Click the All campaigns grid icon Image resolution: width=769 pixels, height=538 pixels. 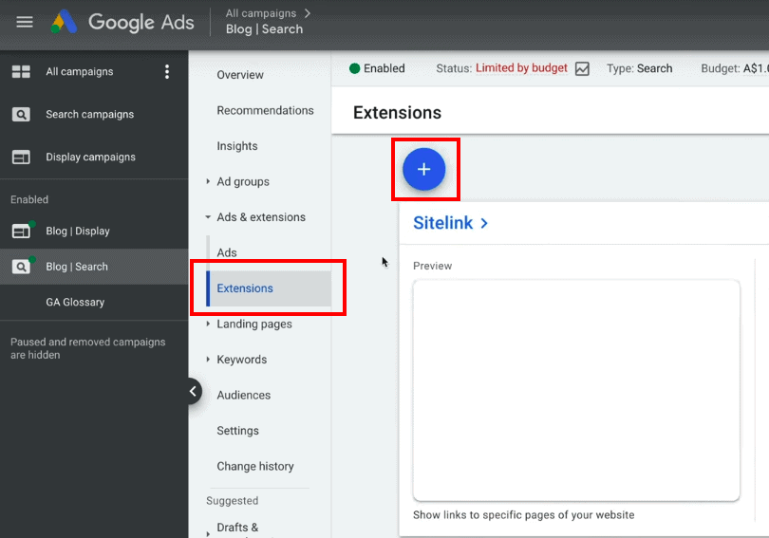(x=21, y=71)
